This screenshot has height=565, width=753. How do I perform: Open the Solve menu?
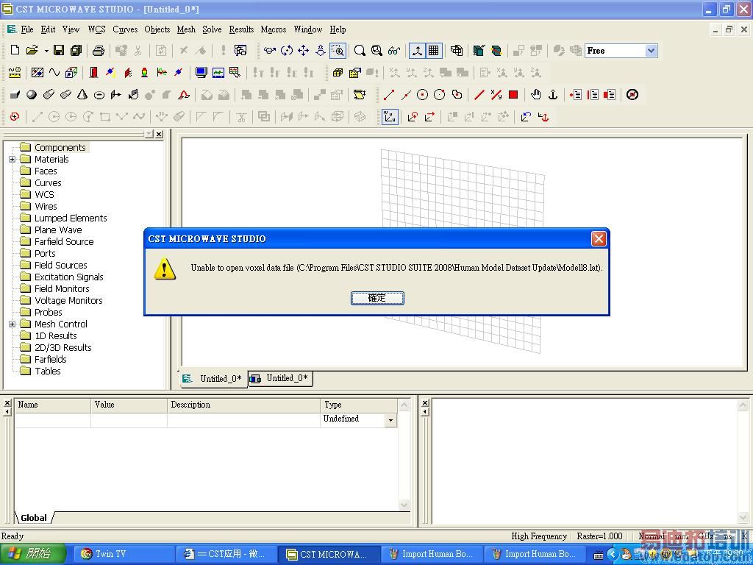pos(212,29)
